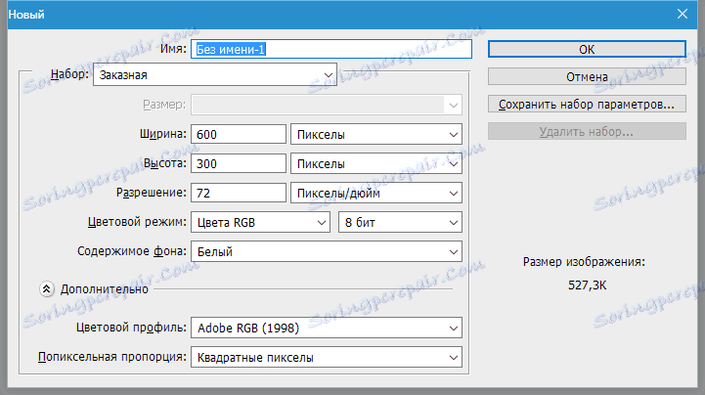Open the Набор dropdown showing Заказная
The width and height of the screenshot is (705, 395).
pyautogui.click(x=215, y=74)
